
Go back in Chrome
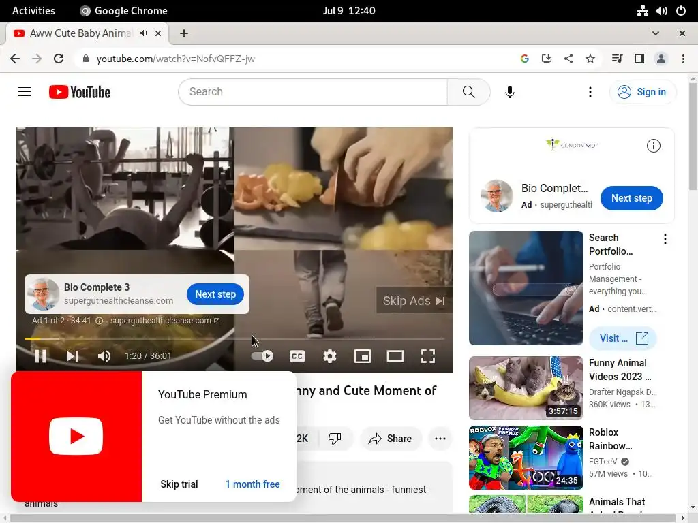(x=15, y=59)
